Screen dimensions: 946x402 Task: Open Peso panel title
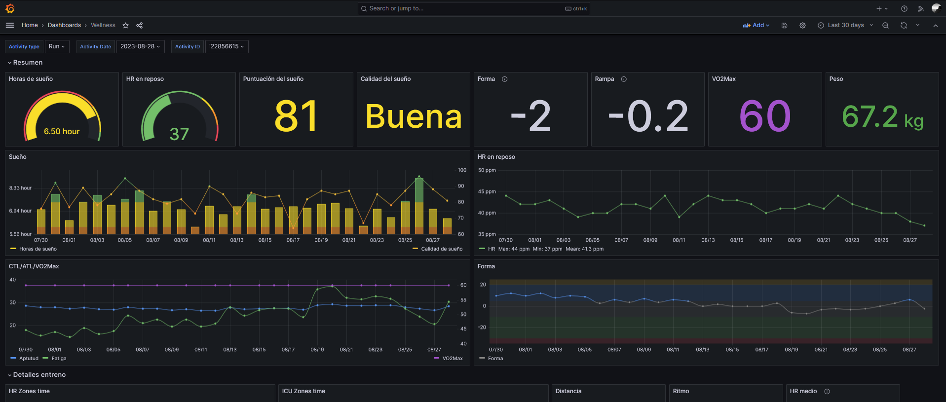click(836, 79)
